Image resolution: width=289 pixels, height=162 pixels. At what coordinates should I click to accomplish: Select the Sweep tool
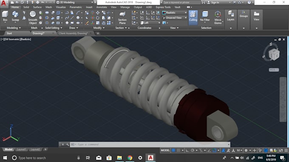(15, 16)
